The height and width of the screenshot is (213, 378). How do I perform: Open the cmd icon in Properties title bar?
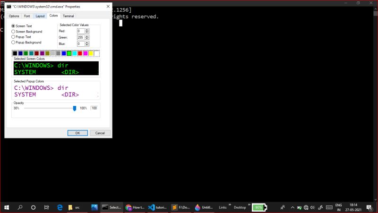point(9,7)
